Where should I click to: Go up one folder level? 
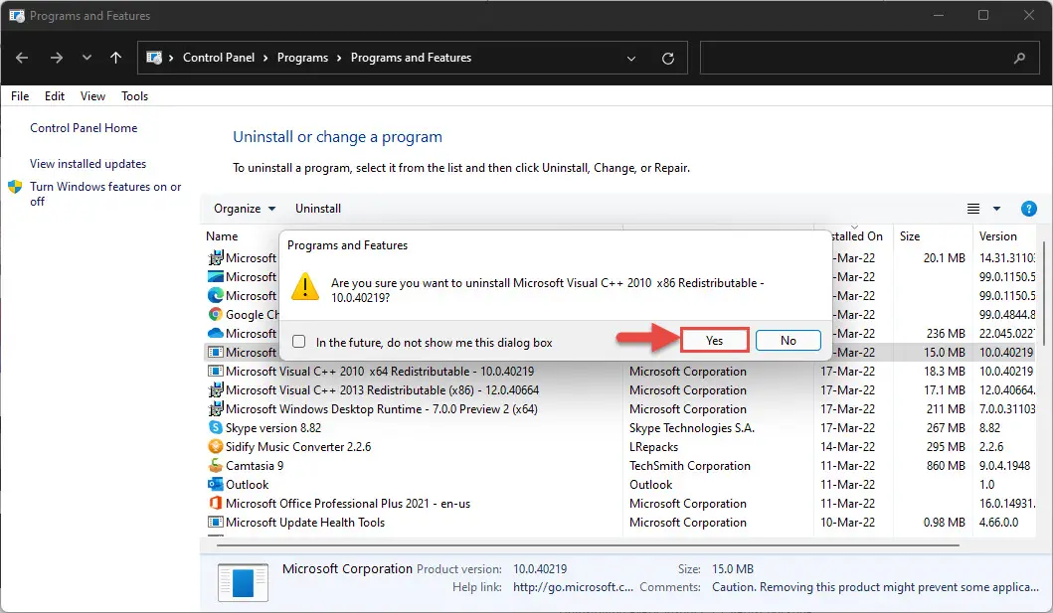(x=115, y=58)
